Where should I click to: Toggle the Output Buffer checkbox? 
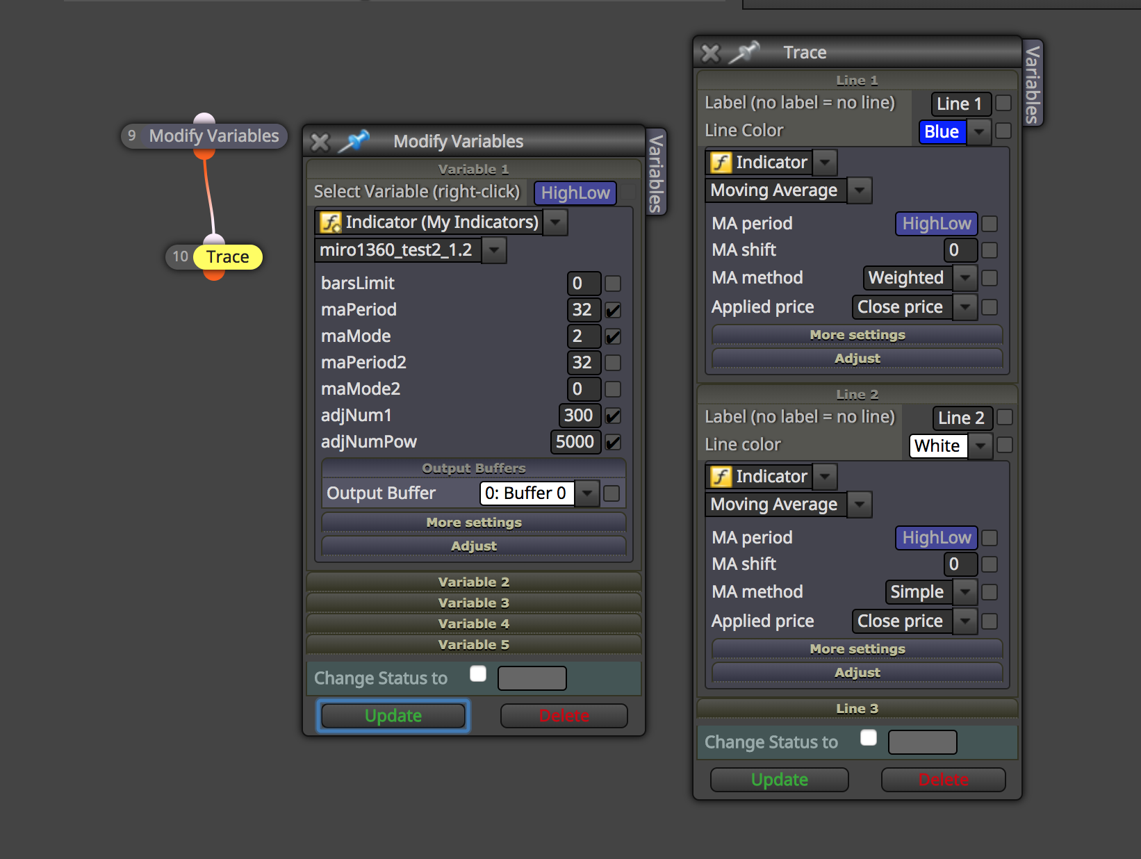click(611, 493)
